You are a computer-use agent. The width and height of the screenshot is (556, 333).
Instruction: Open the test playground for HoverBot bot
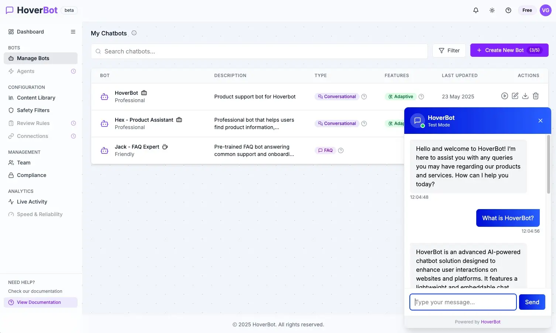pos(505,96)
